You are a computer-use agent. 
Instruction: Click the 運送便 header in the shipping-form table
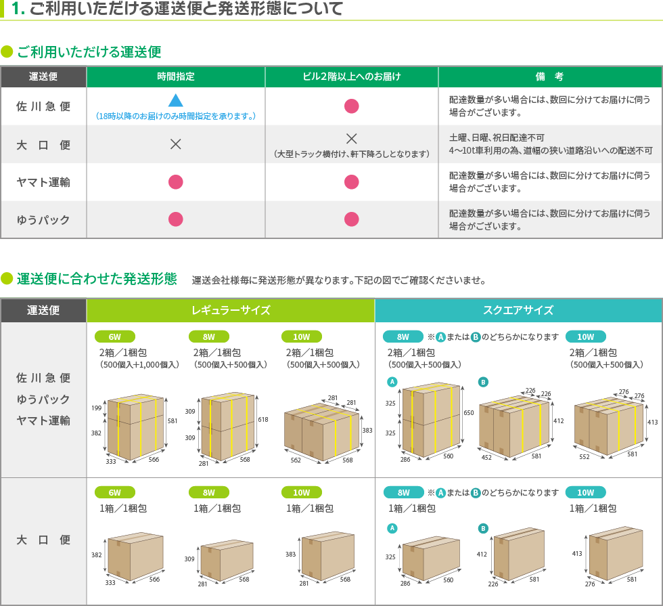click(43, 310)
